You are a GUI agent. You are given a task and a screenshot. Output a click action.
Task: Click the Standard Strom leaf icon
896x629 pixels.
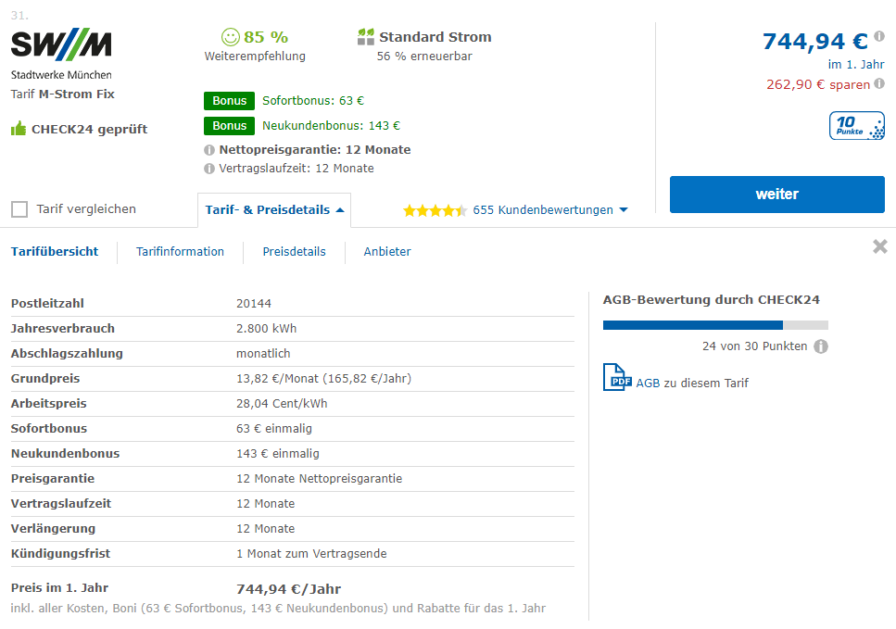(366, 36)
